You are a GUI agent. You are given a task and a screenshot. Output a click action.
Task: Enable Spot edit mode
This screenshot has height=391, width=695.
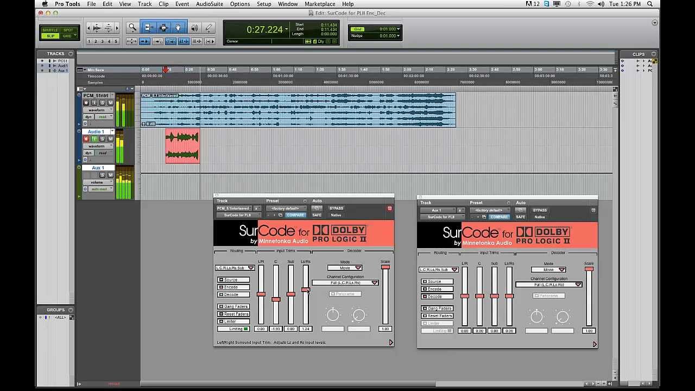click(68, 30)
